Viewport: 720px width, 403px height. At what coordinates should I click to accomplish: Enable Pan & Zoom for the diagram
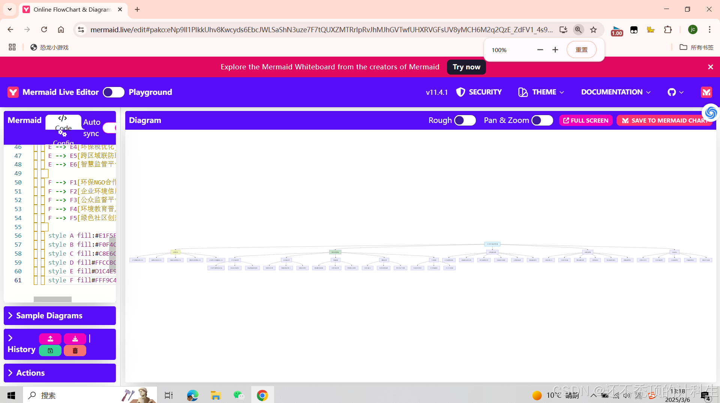pyautogui.click(x=542, y=120)
